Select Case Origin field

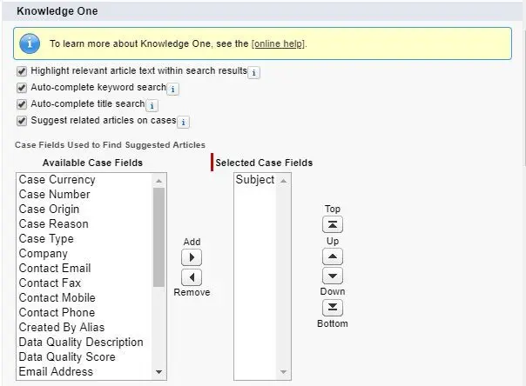84,210
